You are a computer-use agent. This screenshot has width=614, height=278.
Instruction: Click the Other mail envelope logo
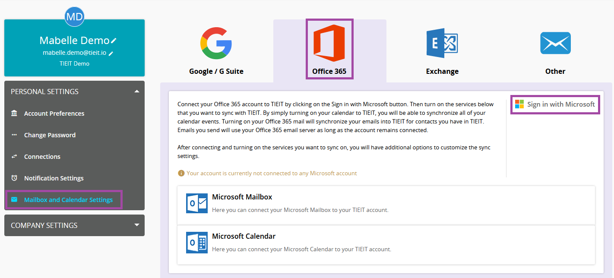[555, 43]
